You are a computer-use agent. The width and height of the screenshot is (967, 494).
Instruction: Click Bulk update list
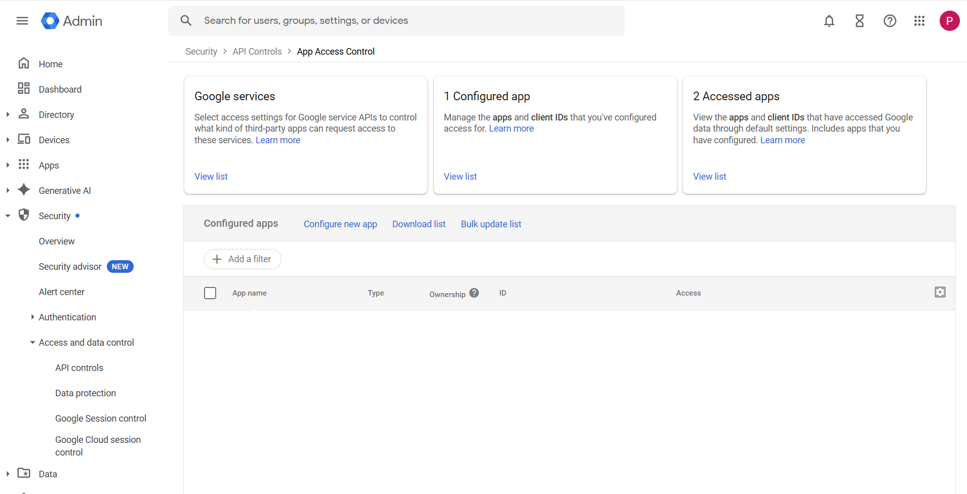(x=491, y=224)
